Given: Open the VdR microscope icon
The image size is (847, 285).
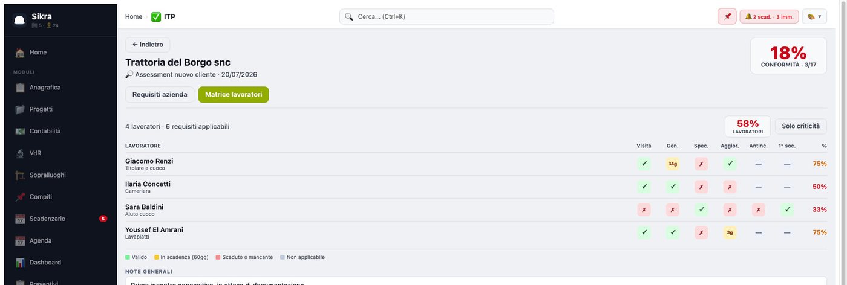Looking at the screenshot, I should click(x=20, y=153).
